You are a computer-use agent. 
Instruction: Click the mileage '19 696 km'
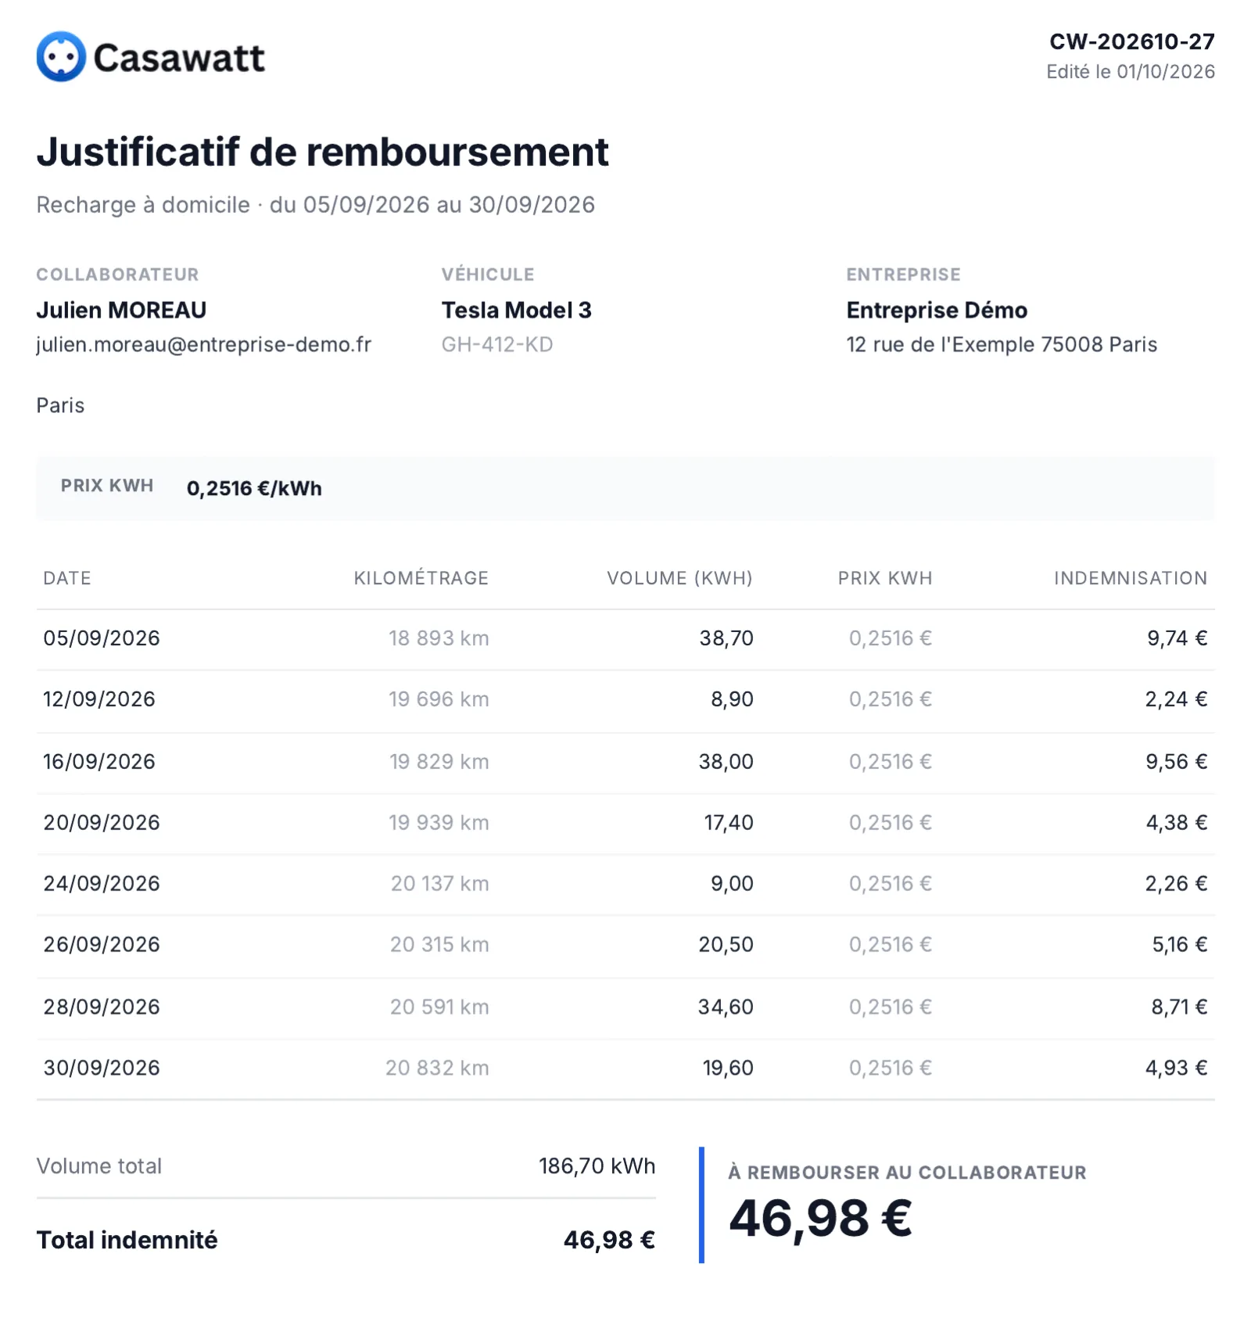click(439, 699)
